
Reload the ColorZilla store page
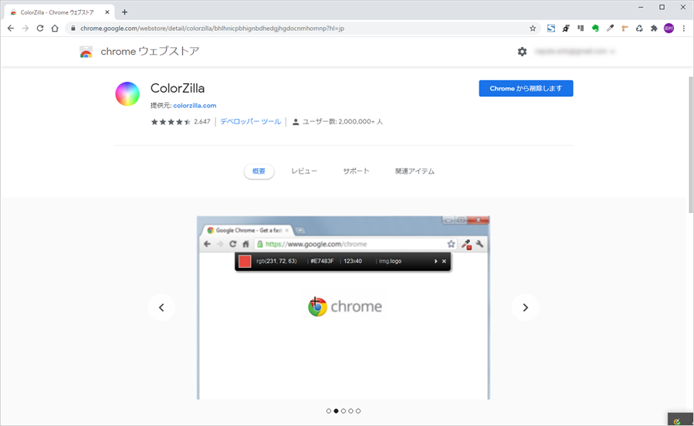(x=40, y=29)
